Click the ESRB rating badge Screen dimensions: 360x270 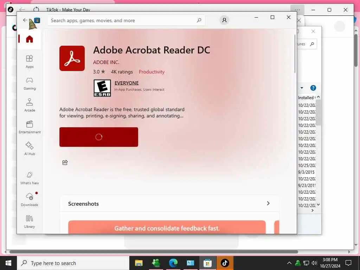[x=102, y=88]
